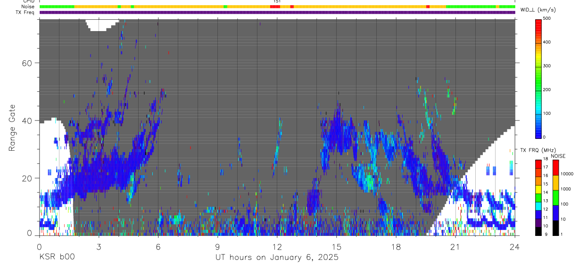Click the '500' label on WID colorbar

coord(547,19)
